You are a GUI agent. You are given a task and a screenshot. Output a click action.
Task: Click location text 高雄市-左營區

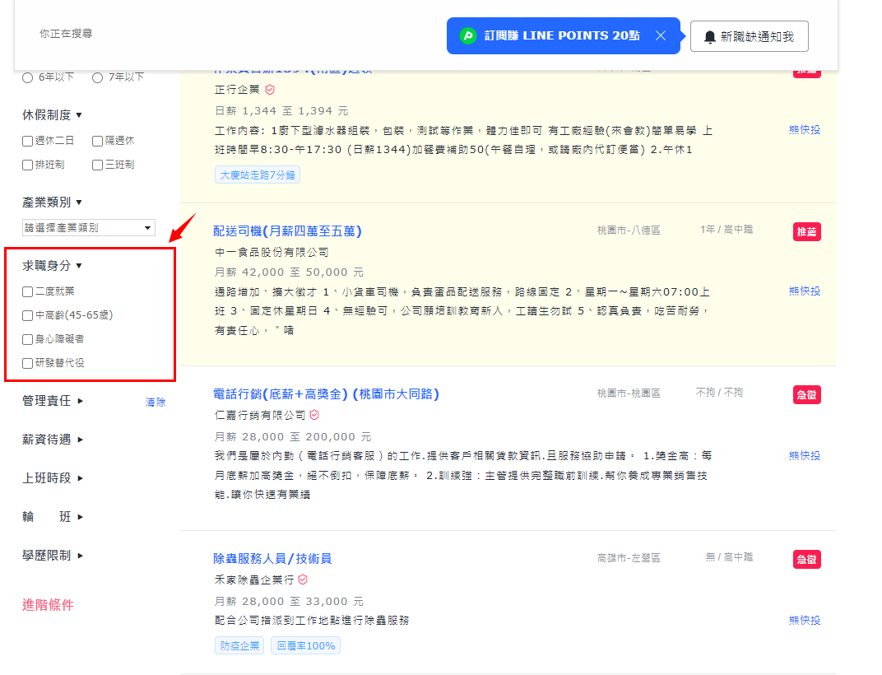point(629,558)
